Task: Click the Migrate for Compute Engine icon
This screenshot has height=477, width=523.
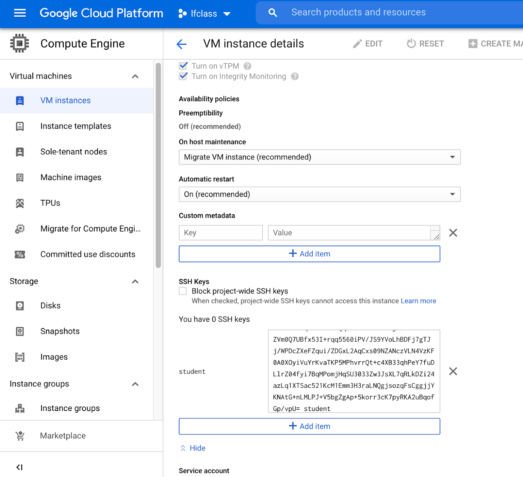Action: pyautogui.click(x=20, y=229)
